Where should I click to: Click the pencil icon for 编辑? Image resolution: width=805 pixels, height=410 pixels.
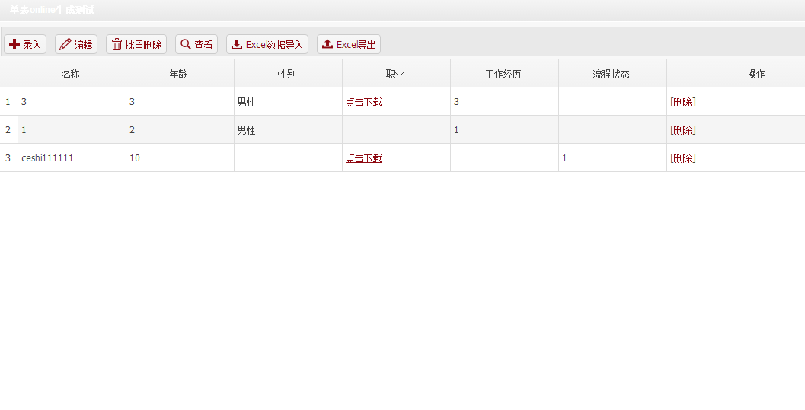click(65, 44)
